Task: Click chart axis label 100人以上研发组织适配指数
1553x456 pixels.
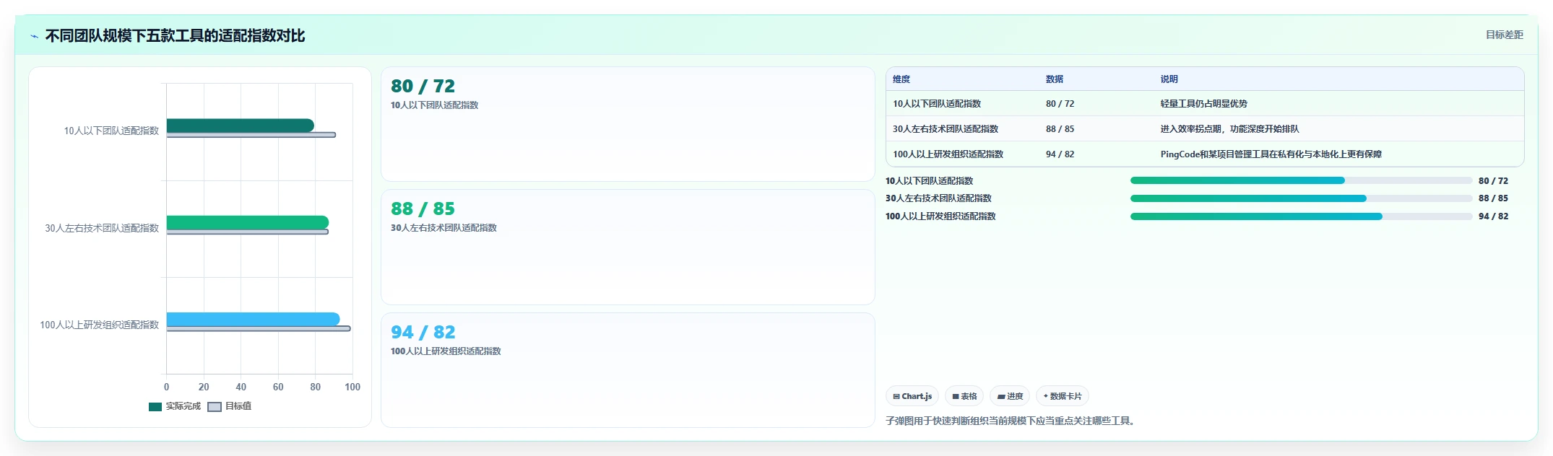Action: click(100, 325)
